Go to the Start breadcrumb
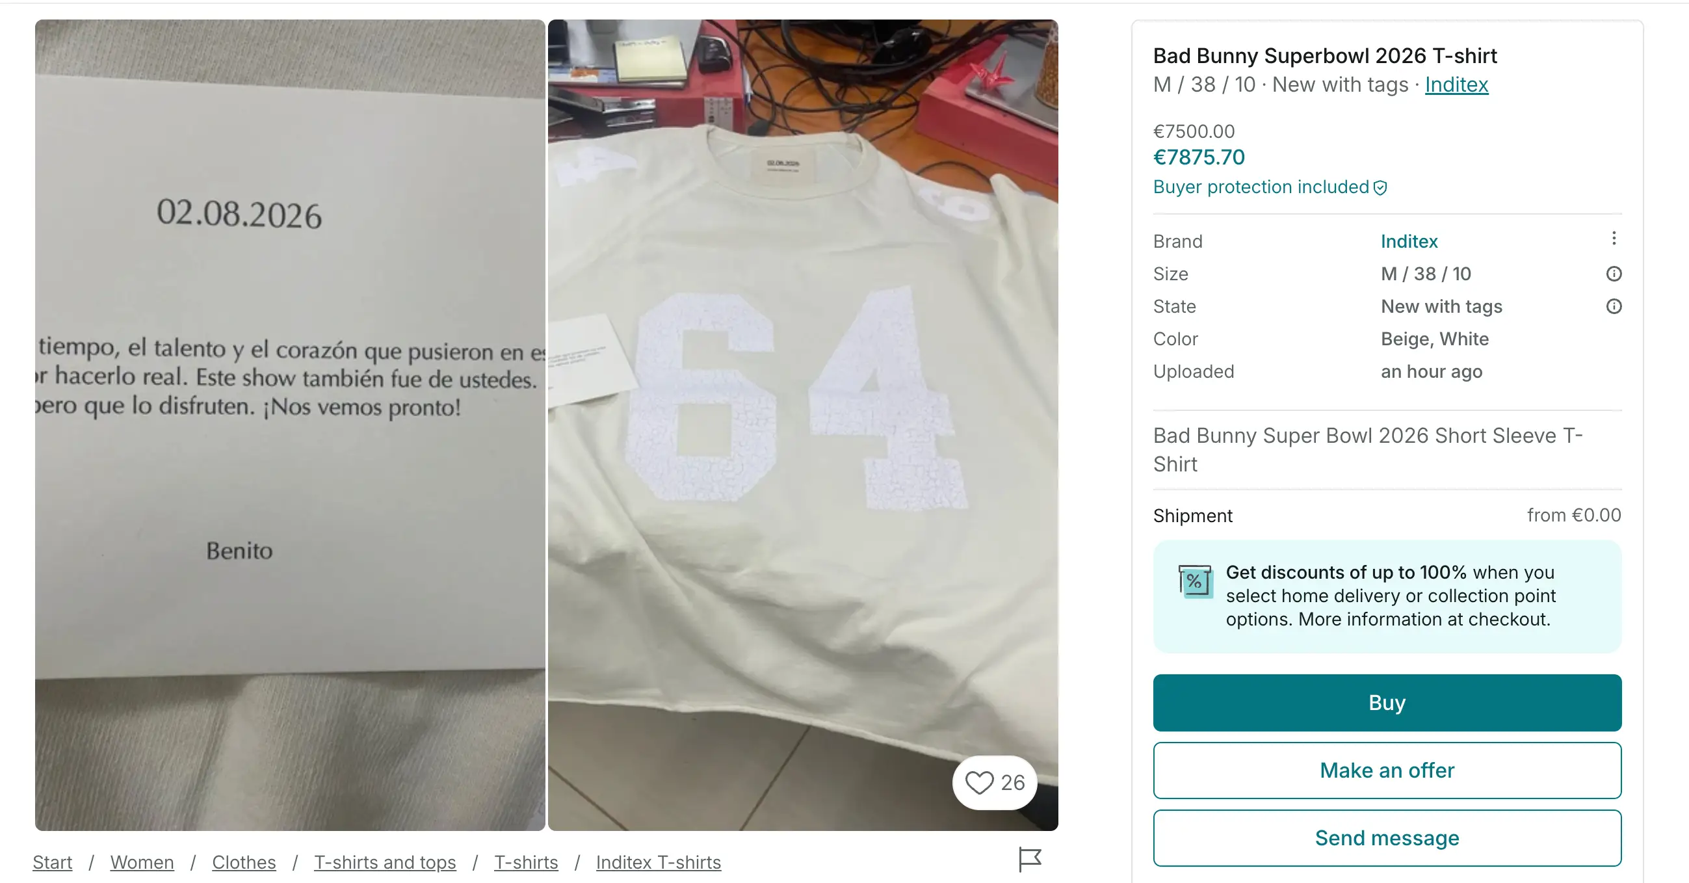1689x883 pixels. [x=53, y=862]
